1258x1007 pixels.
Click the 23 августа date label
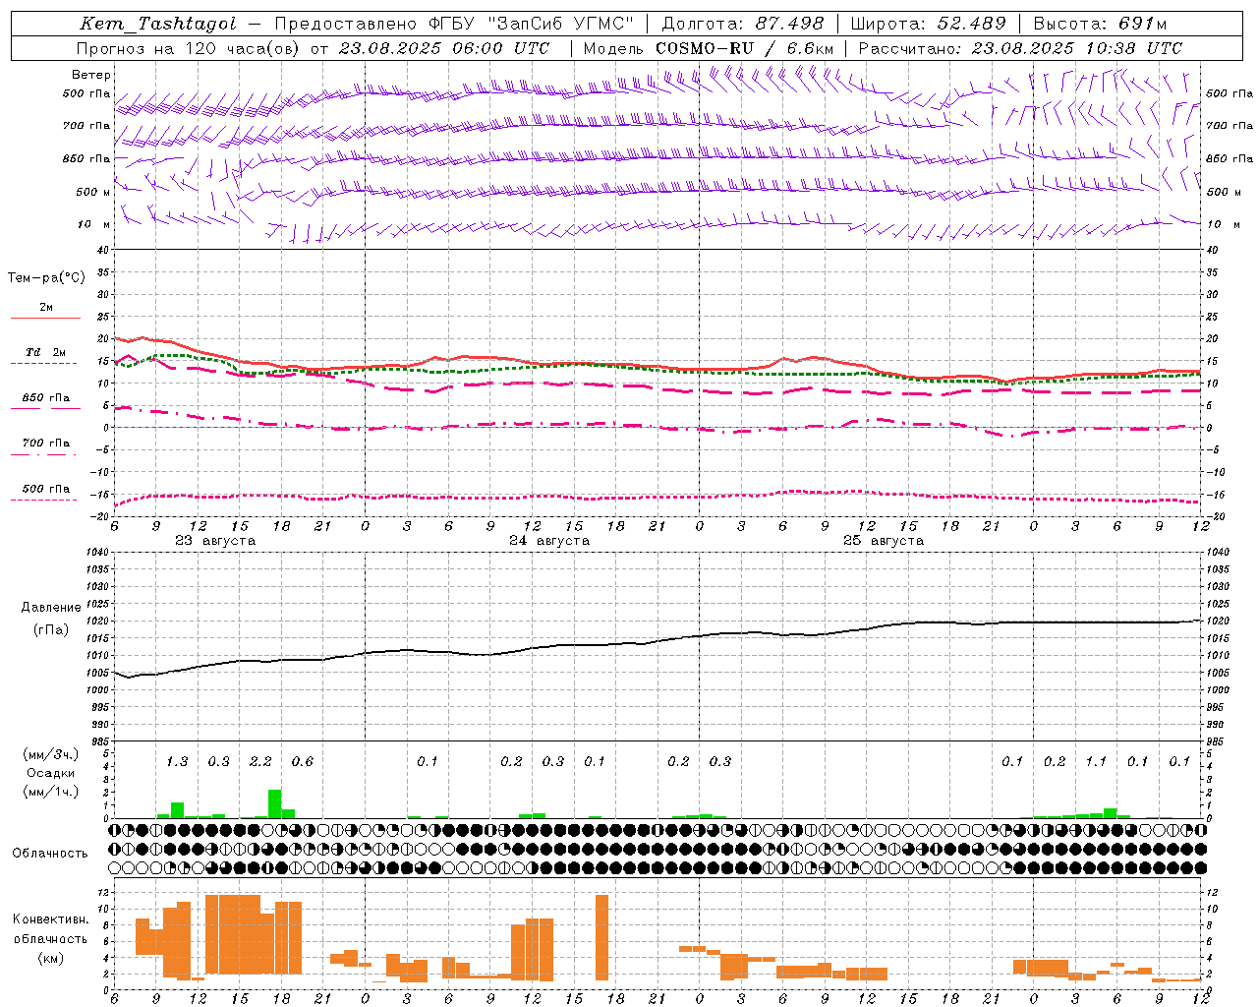tap(215, 541)
